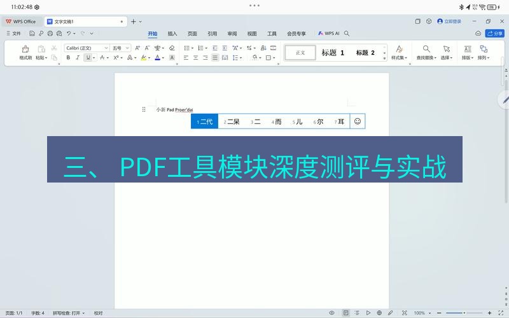Click the Style Set (样式集) icon
This screenshot has width=509, height=318.
(400, 49)
